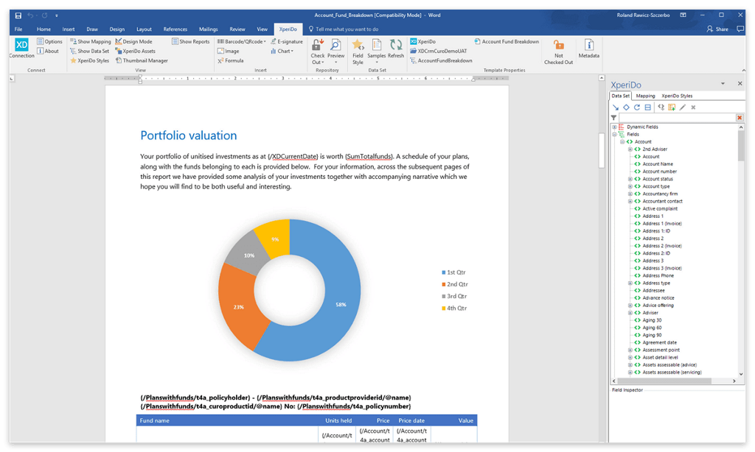The height and width of the screenshot is (452, 755).
Task: Click the Ribbon Display Options icon in title bar
Action: pos(683,15)
